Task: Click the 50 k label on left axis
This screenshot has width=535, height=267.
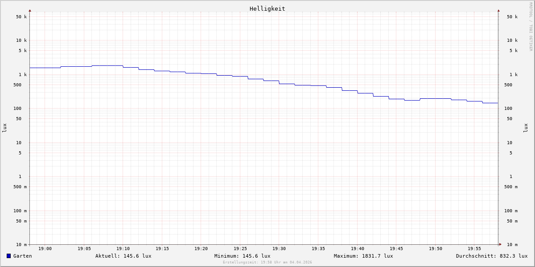Action: click(21, 17)
